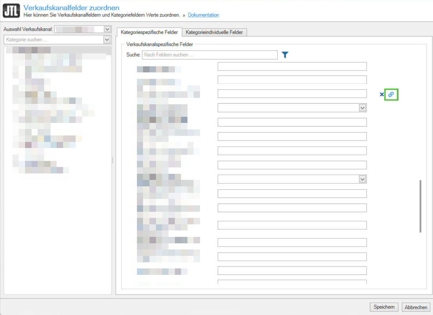Click the vertical scrollbar of the fields list
The width and height of the screenshot is (433, 315).
point(420,206)
